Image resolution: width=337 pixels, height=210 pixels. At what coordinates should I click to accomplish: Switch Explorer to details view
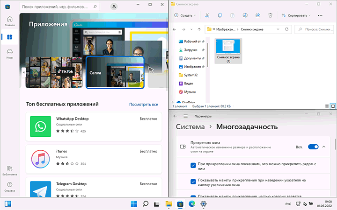click(x=327, y=106)
